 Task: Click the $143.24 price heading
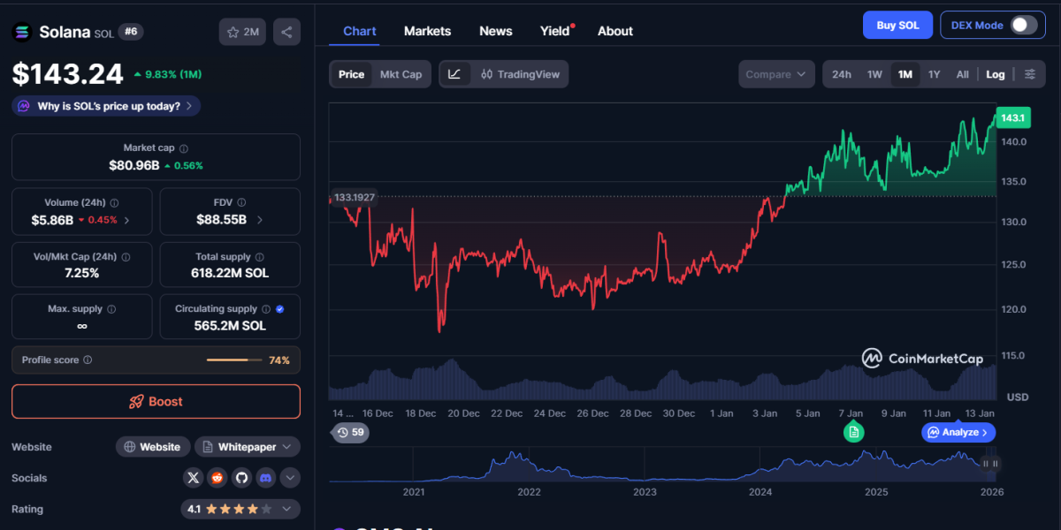68,74
